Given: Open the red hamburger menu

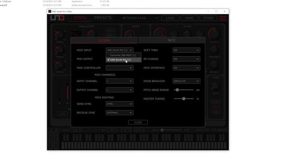Looking at the screenshot, I should pyautogui.click(x=223, y=18).
